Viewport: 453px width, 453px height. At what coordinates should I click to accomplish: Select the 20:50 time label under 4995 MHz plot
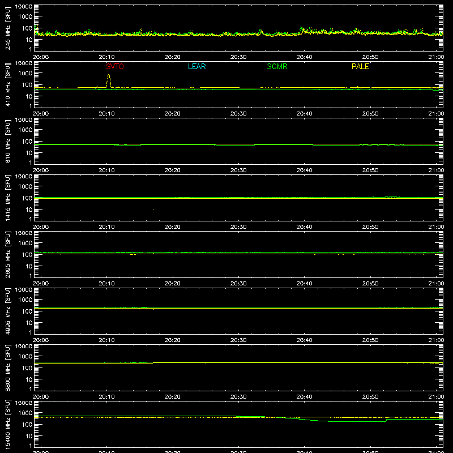(x=370, y=340)
